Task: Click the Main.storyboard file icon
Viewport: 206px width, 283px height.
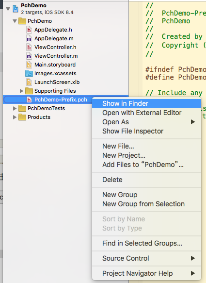Action: coord(29,65)
